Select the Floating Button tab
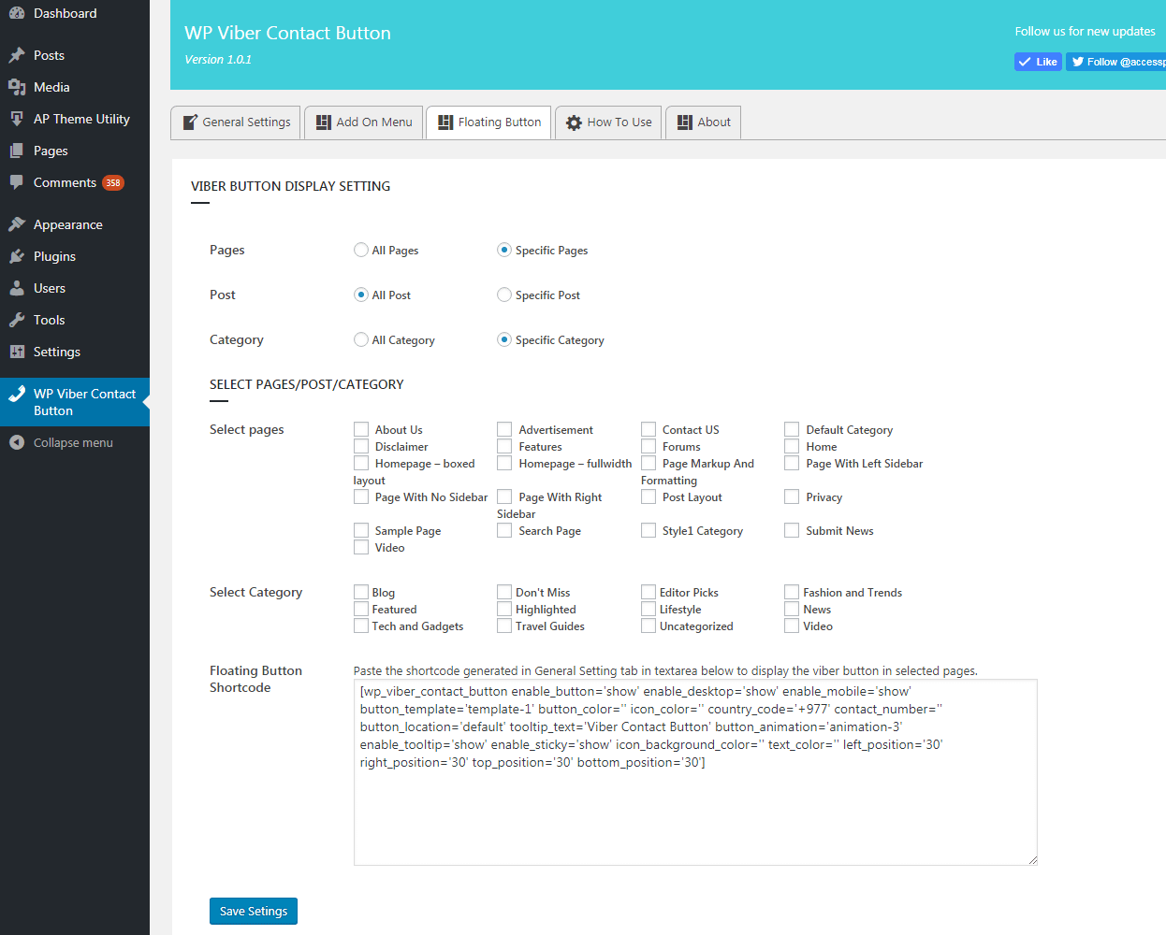Image resolution: width=1166 pixels, height=935 pixels. pos(488,122)
